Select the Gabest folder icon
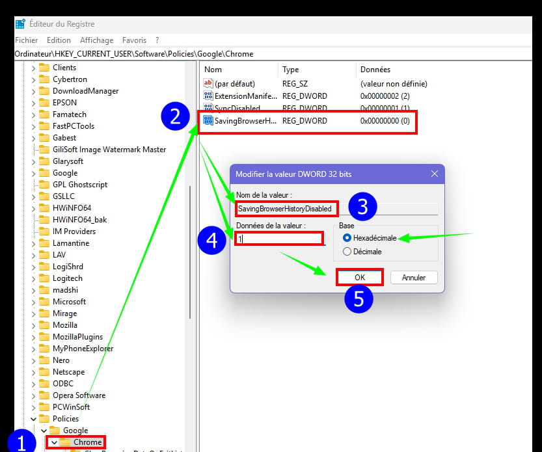 pos(44,137)
